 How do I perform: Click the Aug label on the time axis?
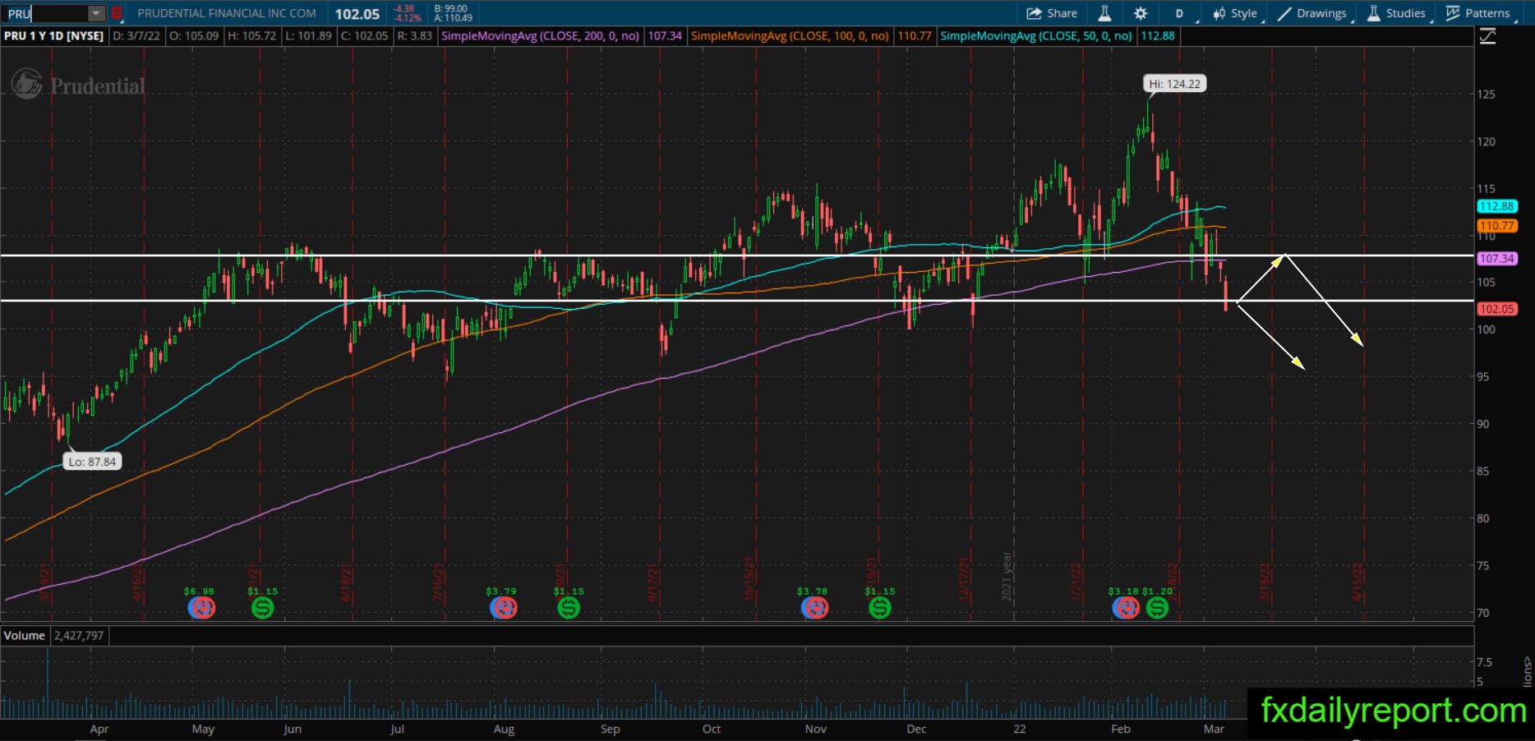[504, 729]
